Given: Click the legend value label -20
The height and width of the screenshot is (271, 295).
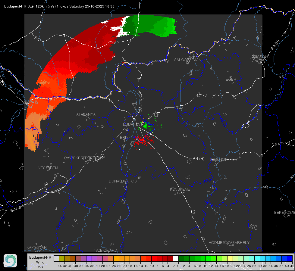Looking at the screenshot, I should pos(124,266).
